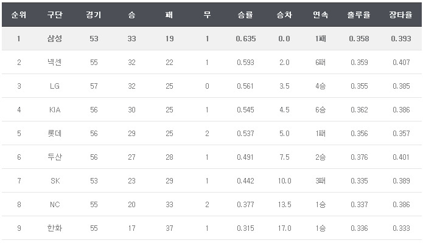Screen dimensions: 423x243
Task: Open the KIA team name
Action: [55, 110]
